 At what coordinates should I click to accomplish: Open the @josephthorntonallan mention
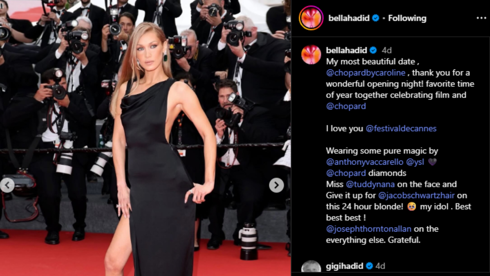point(369,229)
